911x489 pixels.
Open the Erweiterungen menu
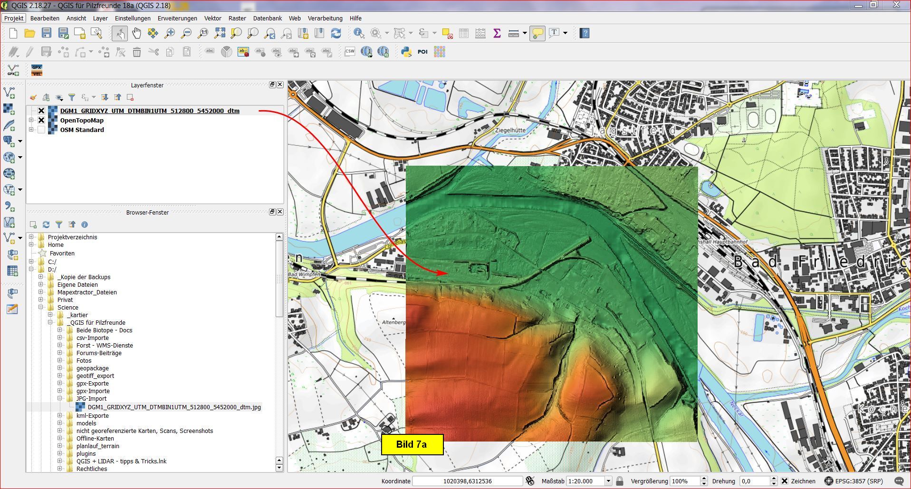click(177, 18)
